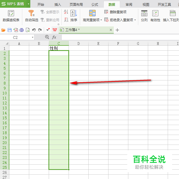
Task: Click Reapply (重新应用) filter button
Action: coord(50,20)
